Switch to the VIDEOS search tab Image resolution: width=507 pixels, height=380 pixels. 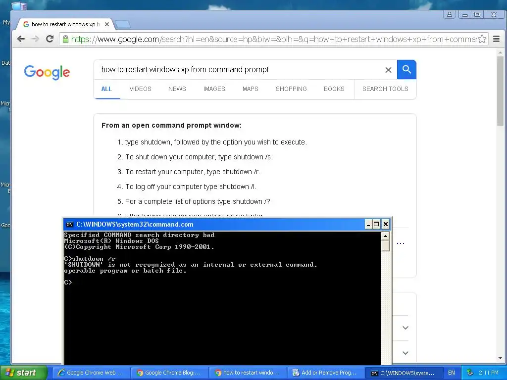tap(140, 89)
